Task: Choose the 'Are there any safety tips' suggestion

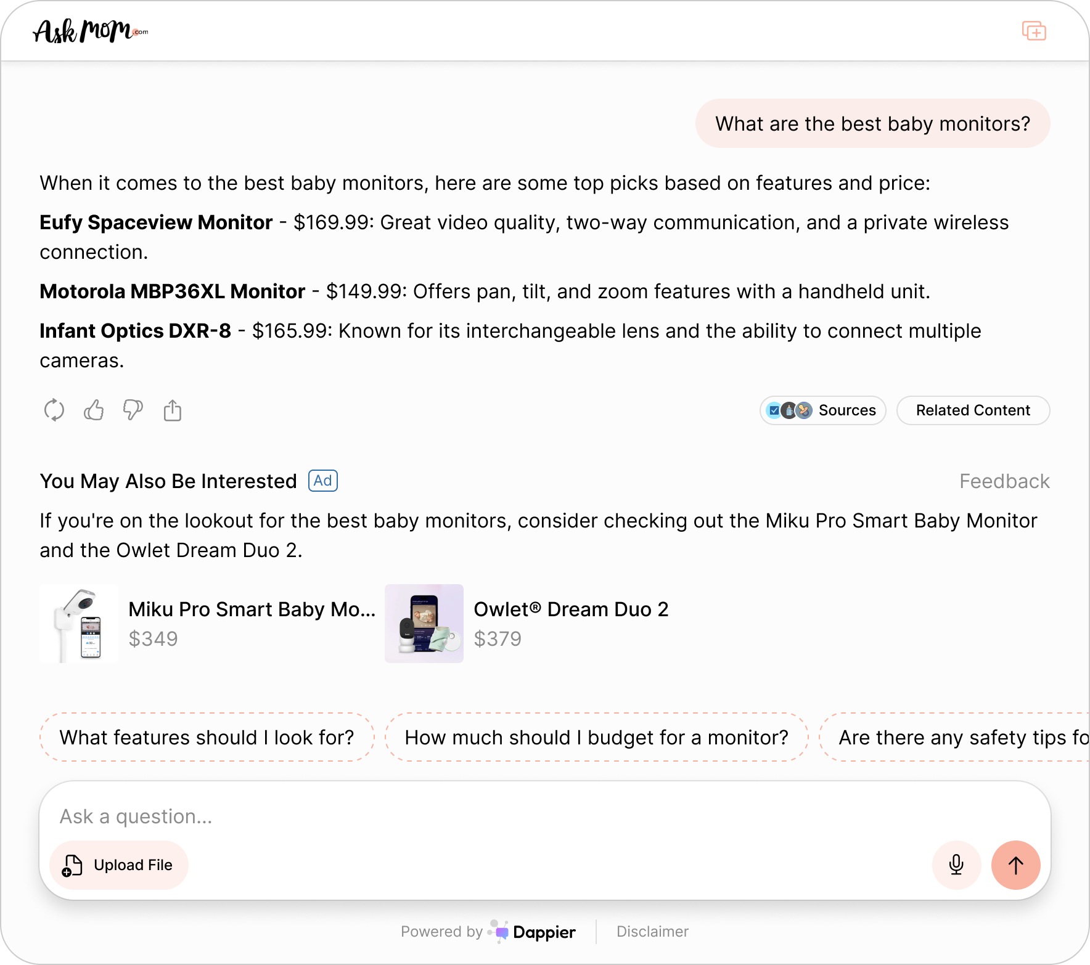Action: 954,737
